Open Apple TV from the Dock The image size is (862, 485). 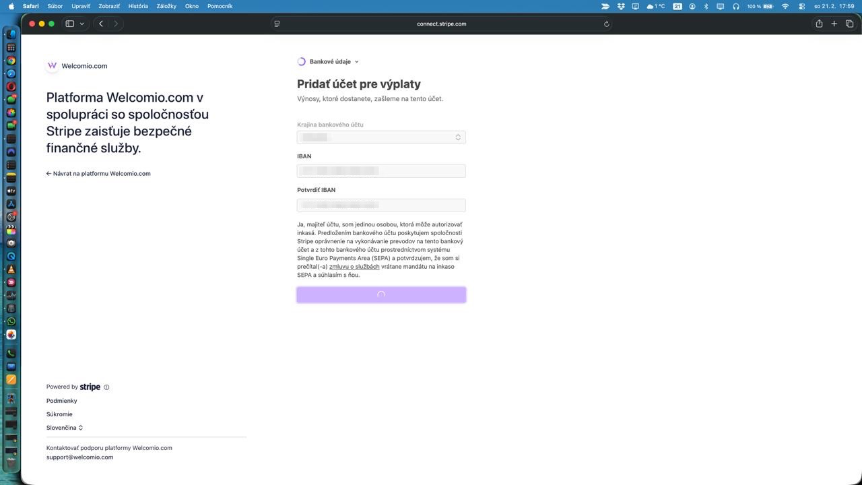tap(11, 191)
